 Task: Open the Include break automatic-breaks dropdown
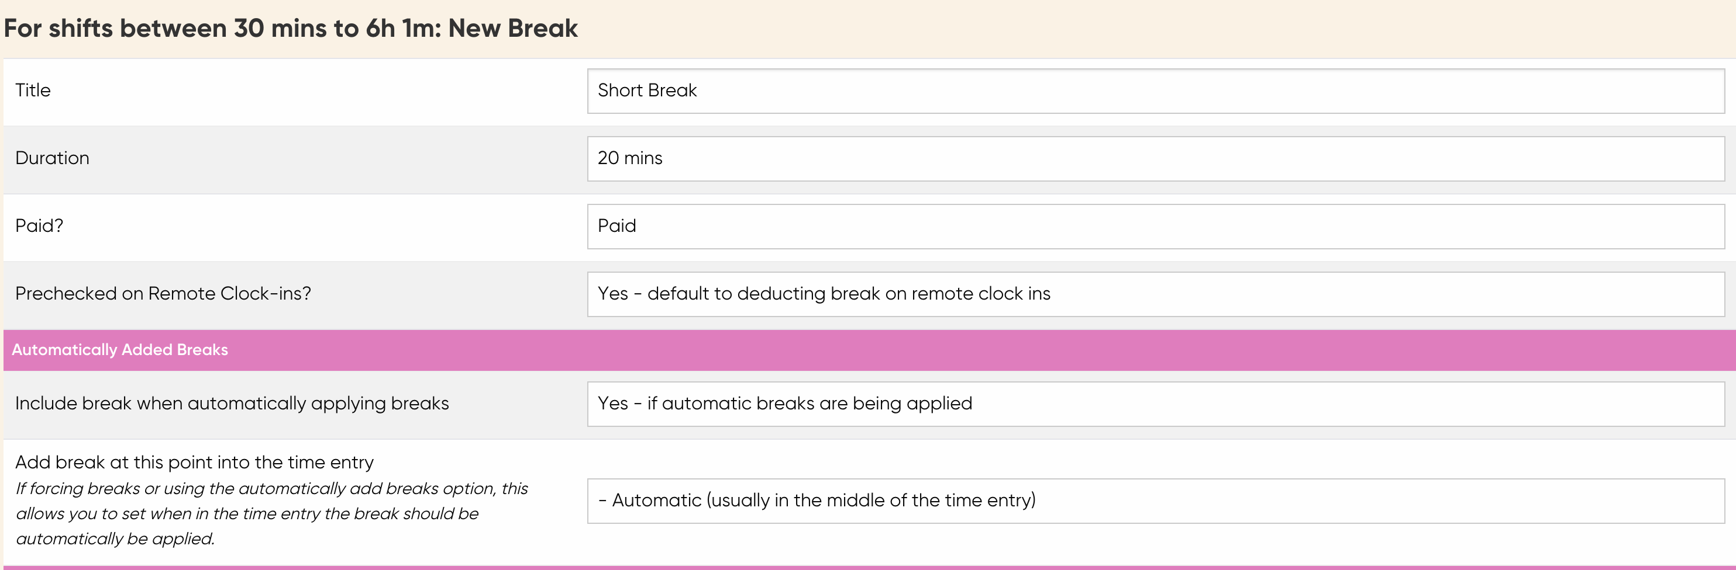[x=1156, y=404]
